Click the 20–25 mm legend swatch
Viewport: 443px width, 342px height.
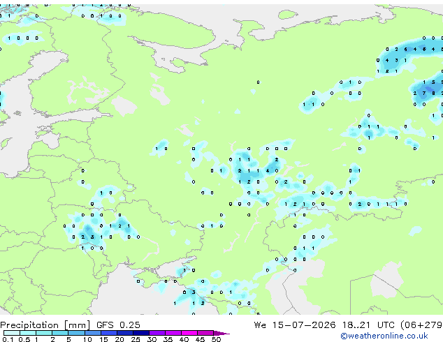(x=125, y=333)
